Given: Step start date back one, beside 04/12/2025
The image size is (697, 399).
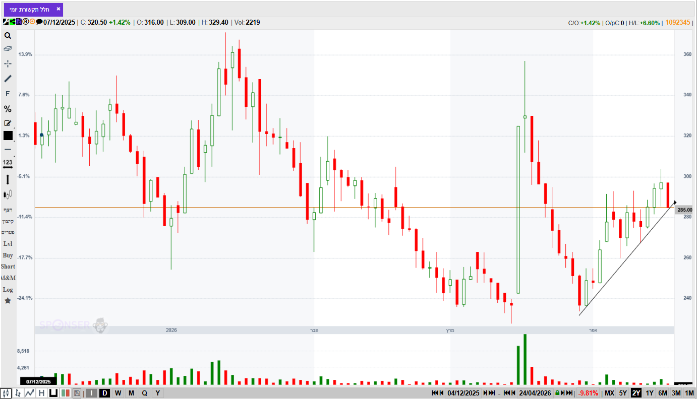Looking at the screenshot, I should (x=442, y=393).
